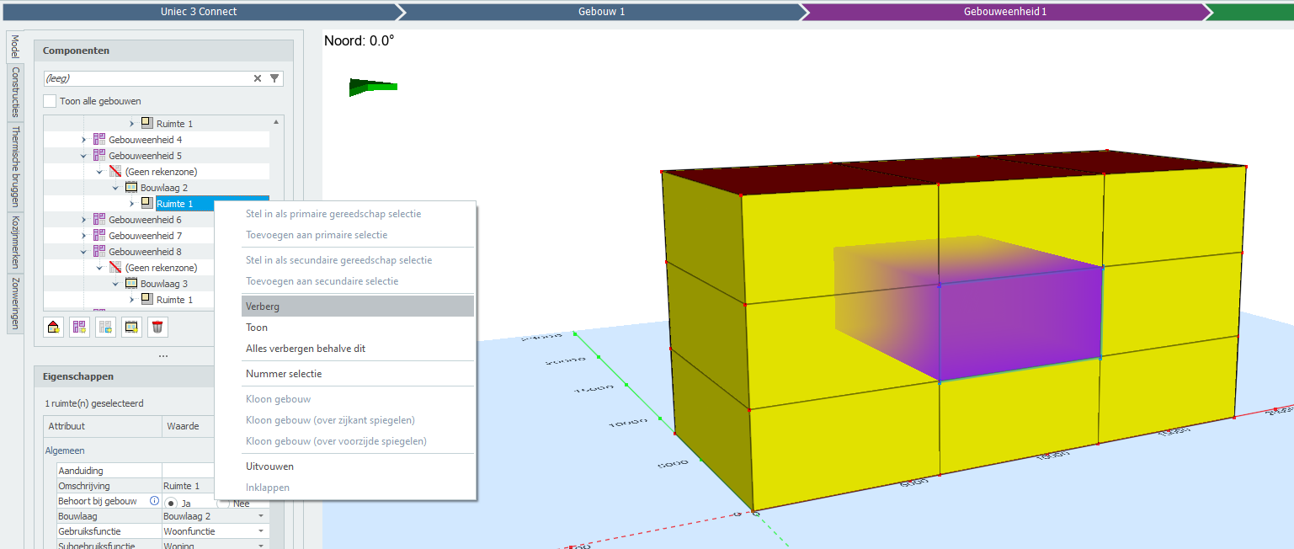
Task: Collapse the Gebouweenheid 5 node
Action: pos(83,156)
